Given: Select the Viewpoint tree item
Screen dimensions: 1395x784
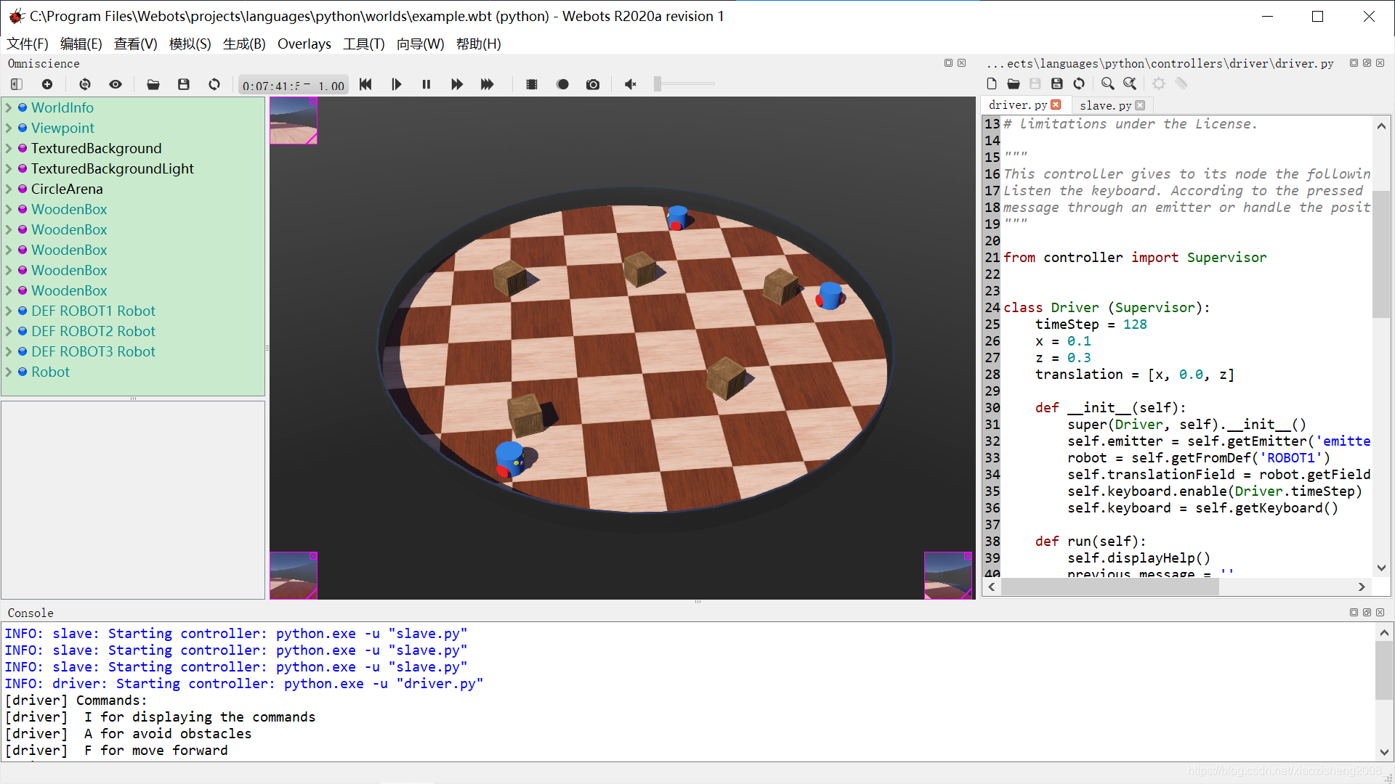Looking at the screenshot, I should click(x=62, y=128).
